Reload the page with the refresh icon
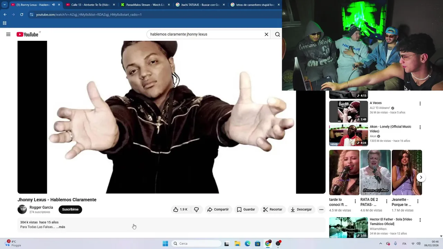 point(21,15)
